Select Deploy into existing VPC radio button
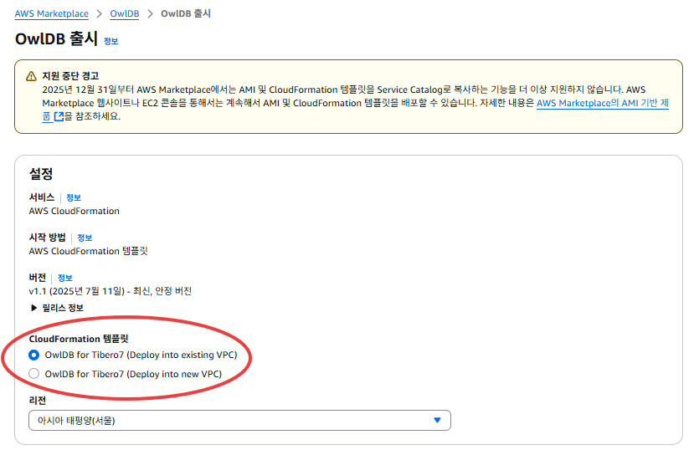The height and width of the screenshot is (450, 699). (33, 355)
